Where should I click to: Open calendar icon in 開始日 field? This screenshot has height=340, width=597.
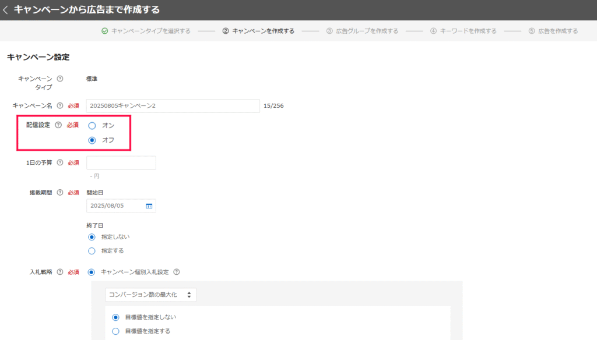pos(149,206)
